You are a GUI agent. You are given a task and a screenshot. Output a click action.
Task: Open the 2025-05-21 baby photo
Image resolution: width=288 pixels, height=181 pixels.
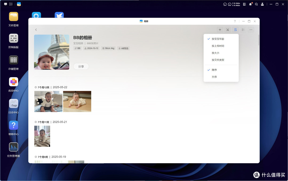tap(42, 136)
